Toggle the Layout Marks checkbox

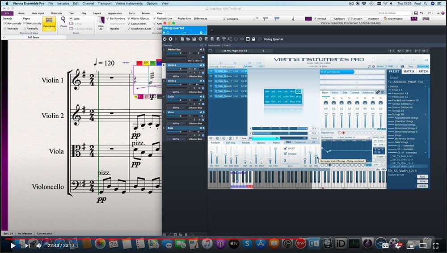coord(129,24)
